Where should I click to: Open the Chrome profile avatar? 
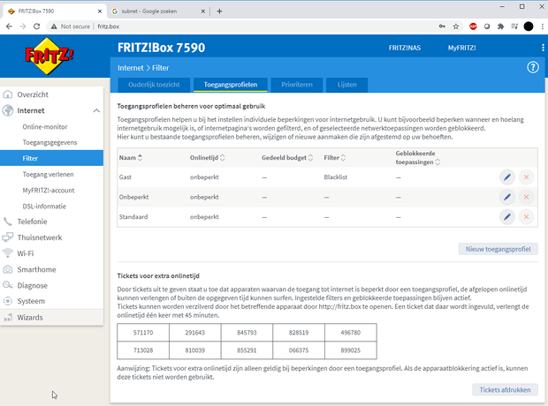click(x=529, y=26)
